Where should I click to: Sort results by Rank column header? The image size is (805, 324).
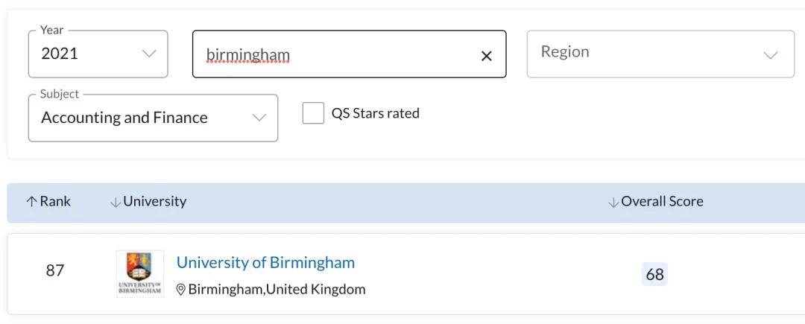55,201
